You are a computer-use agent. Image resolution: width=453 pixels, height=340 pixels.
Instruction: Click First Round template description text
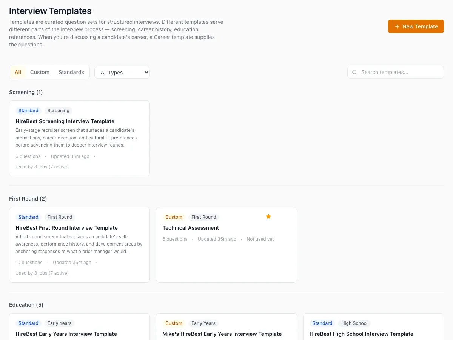(79, 244)
